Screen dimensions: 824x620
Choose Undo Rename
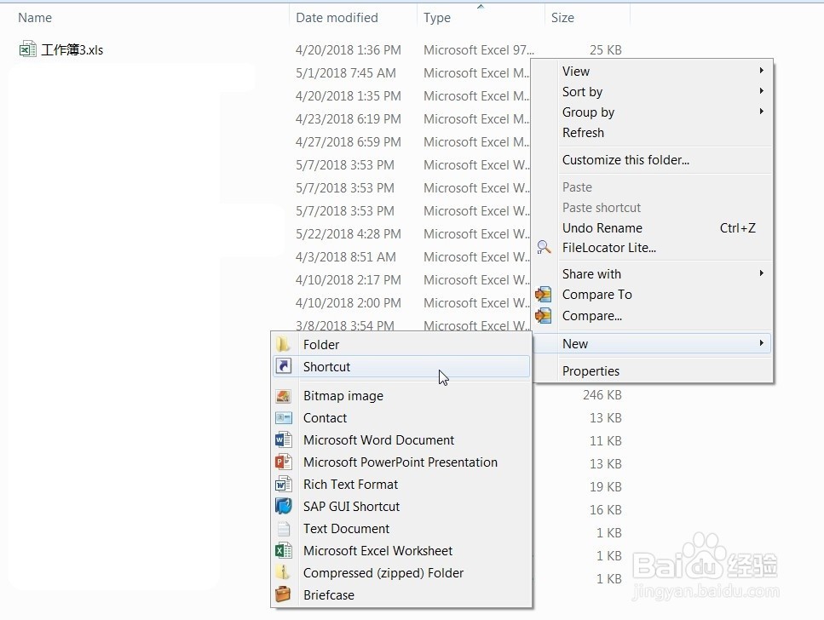coord(653,228)
